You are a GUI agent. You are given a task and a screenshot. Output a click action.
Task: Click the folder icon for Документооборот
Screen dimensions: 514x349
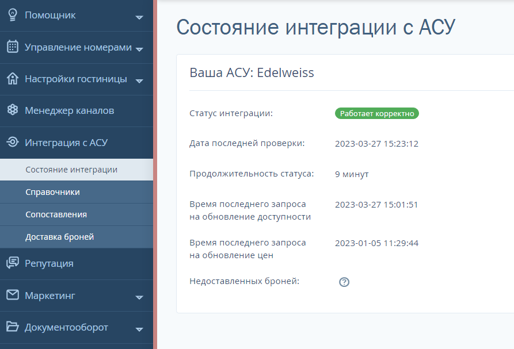click(x=13, y=327)
